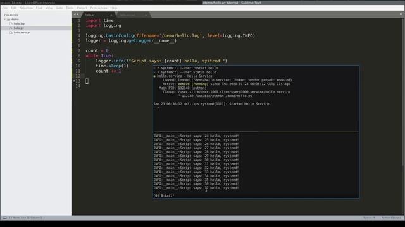The image size is (405, 227).
Task: Click the logging.getLogger line
Action: point(131,40)
